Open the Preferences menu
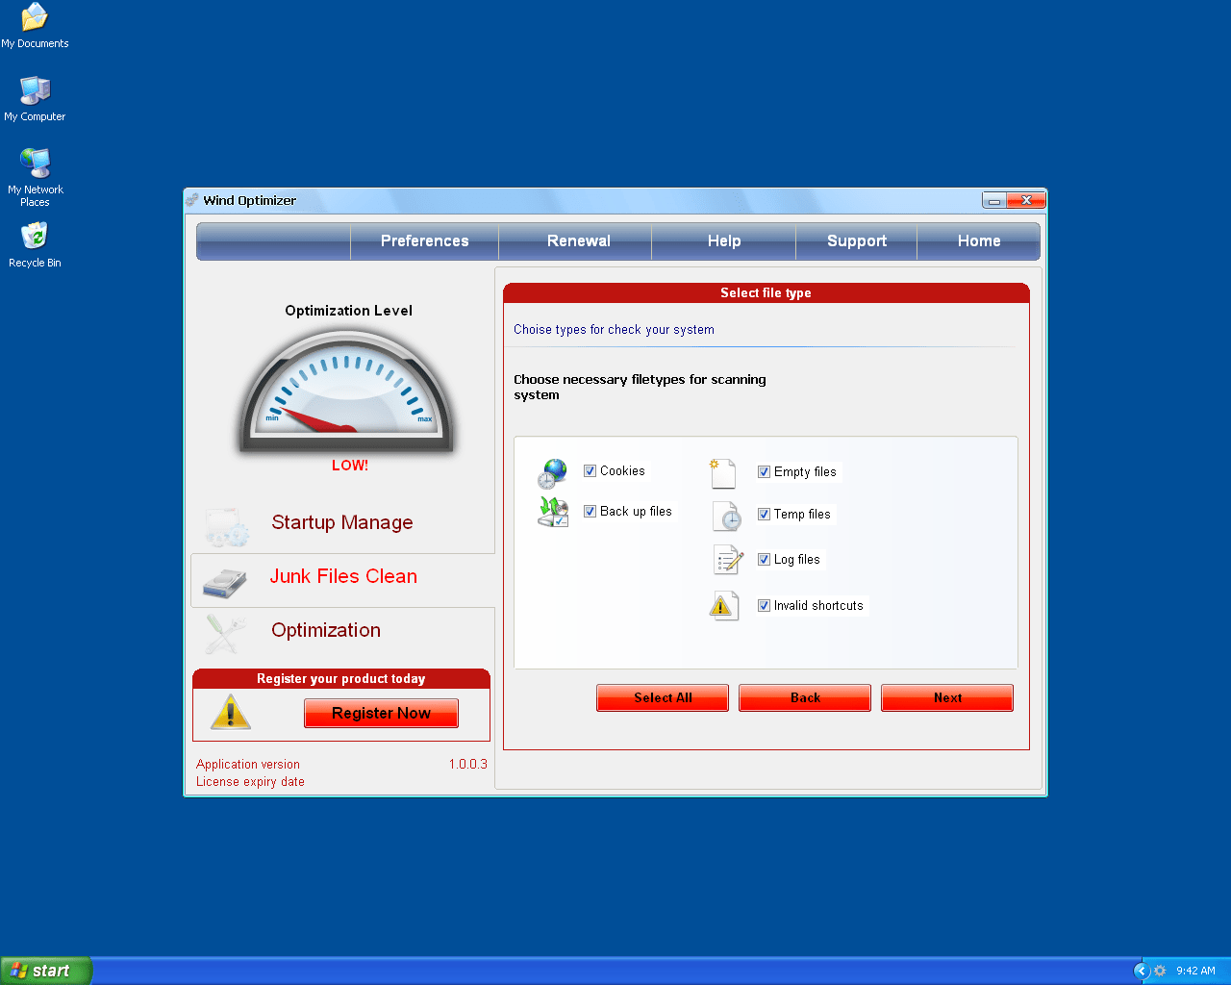The height and width of the screenshot is (985, 1231). (x=424, y=240)
